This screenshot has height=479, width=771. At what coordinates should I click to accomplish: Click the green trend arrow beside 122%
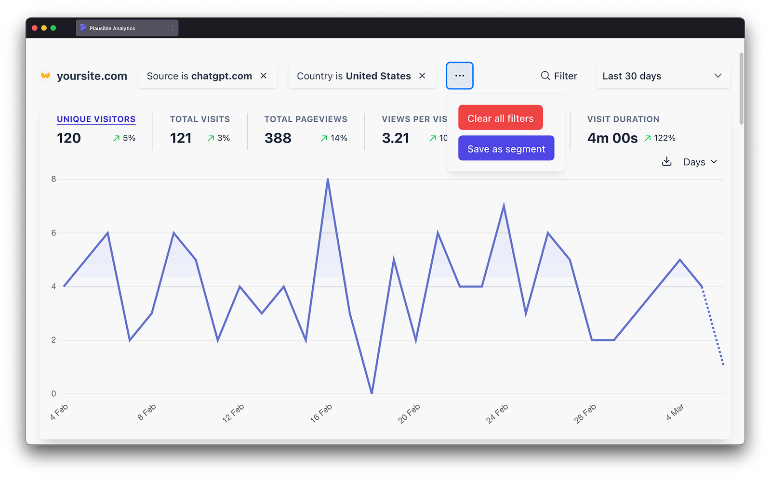pyautogui.click(x=646, y=138)
